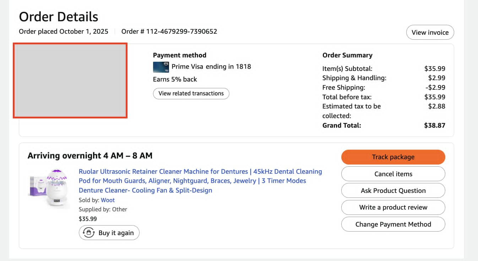Select Cancel items
This screenshot has width=478, height=261.
(393, 174)
